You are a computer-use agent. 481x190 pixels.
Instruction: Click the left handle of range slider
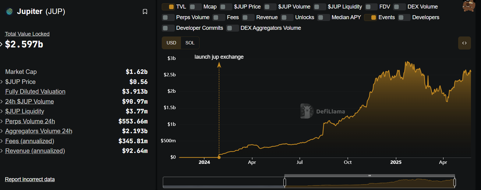point(285,182)
